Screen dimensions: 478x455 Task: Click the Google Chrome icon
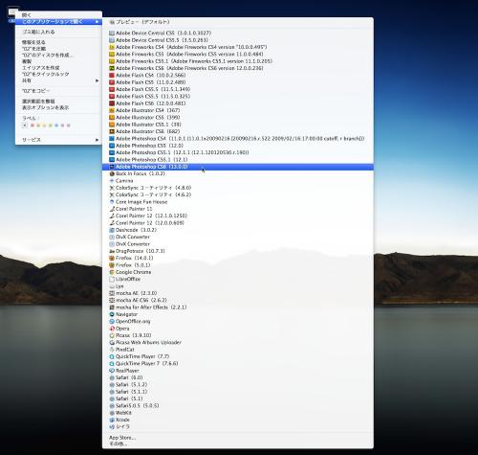point(112,272)
